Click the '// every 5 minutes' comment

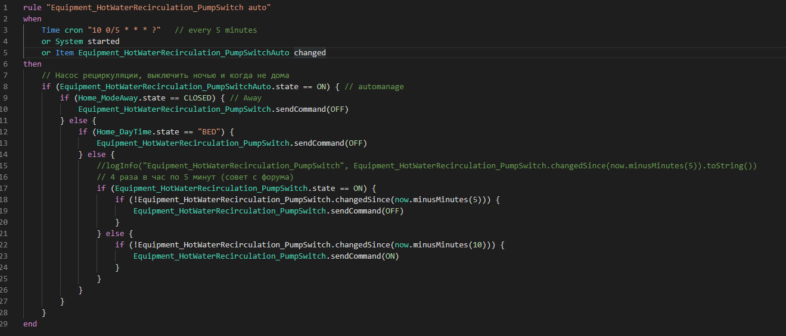(x=216, y=30)
